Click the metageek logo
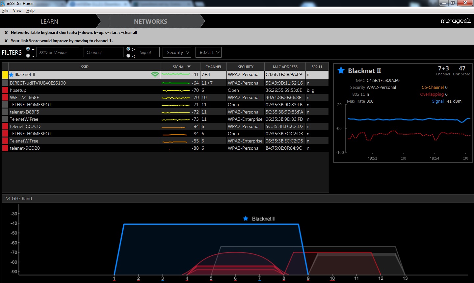The image size is (474, 283). [455, 21]
